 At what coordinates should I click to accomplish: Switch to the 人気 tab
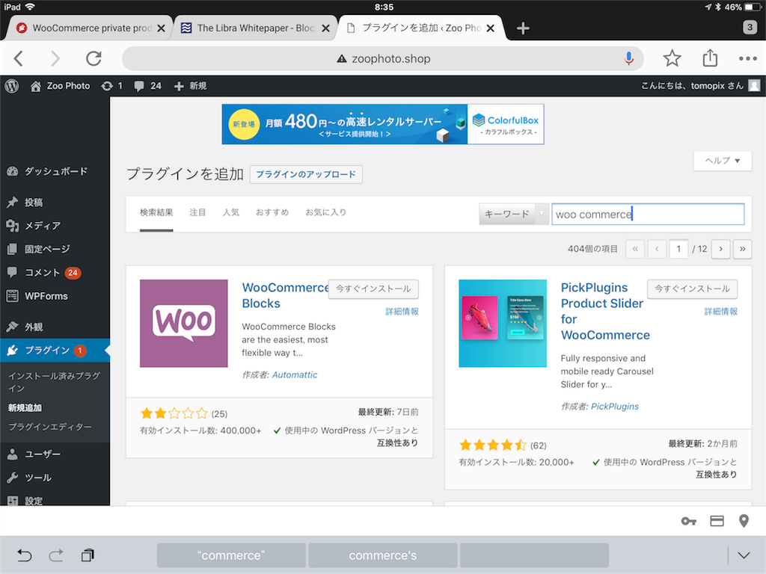coord(231,212)
